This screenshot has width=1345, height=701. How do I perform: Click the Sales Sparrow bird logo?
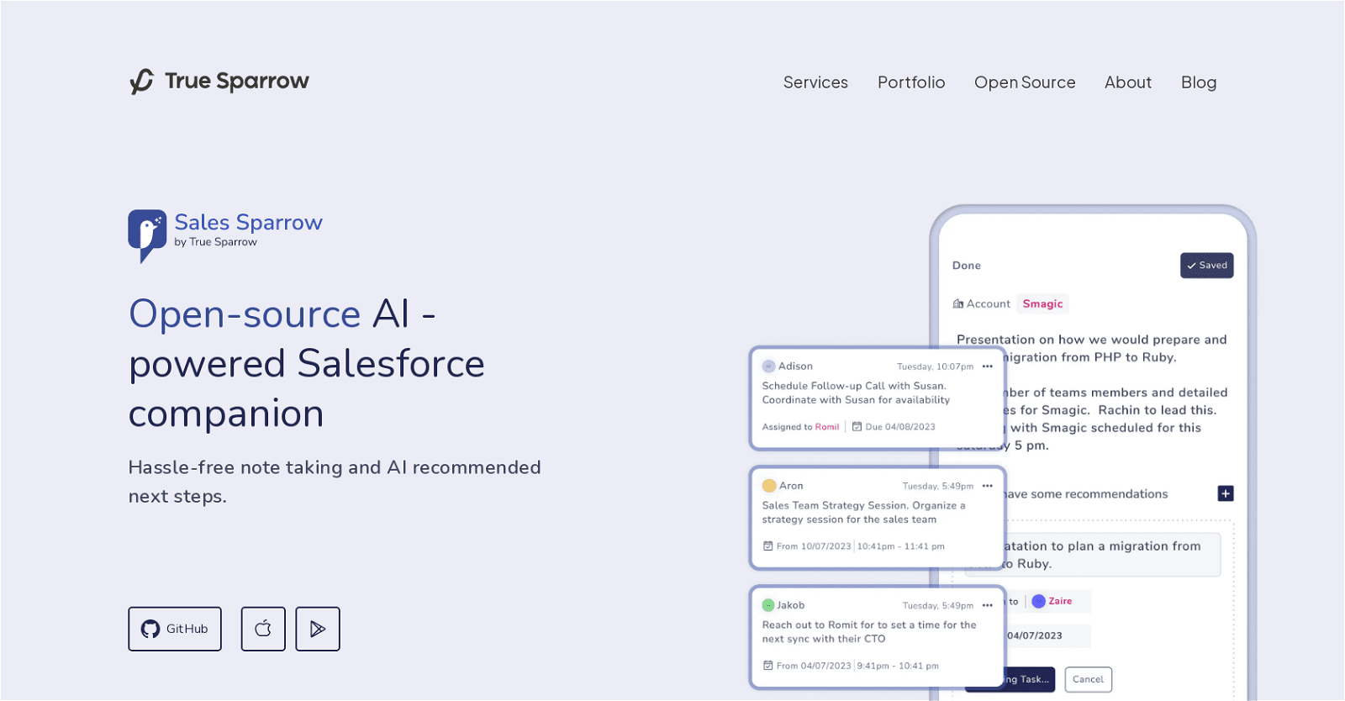147,235
